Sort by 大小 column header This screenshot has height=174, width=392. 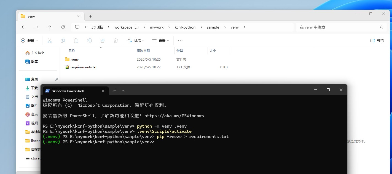click(x=213, y=51)
